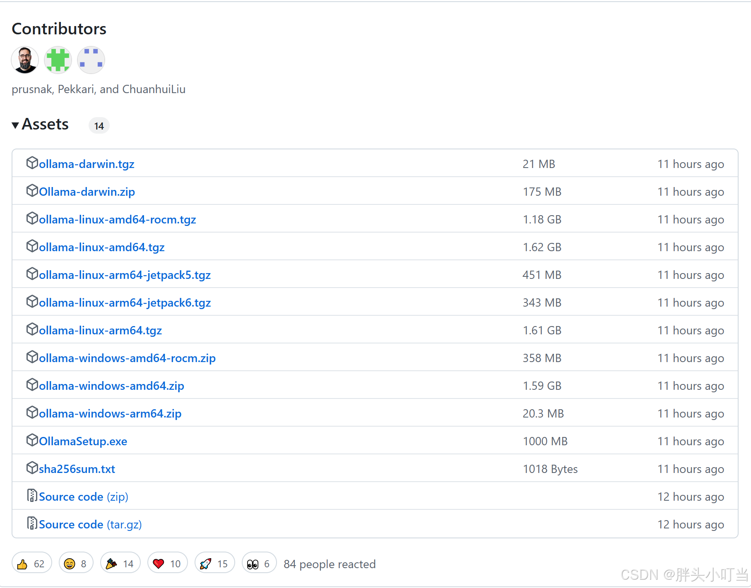Click the Contributors heading
The width and height of the screenshot is (751, 588).
pos(59,29)
